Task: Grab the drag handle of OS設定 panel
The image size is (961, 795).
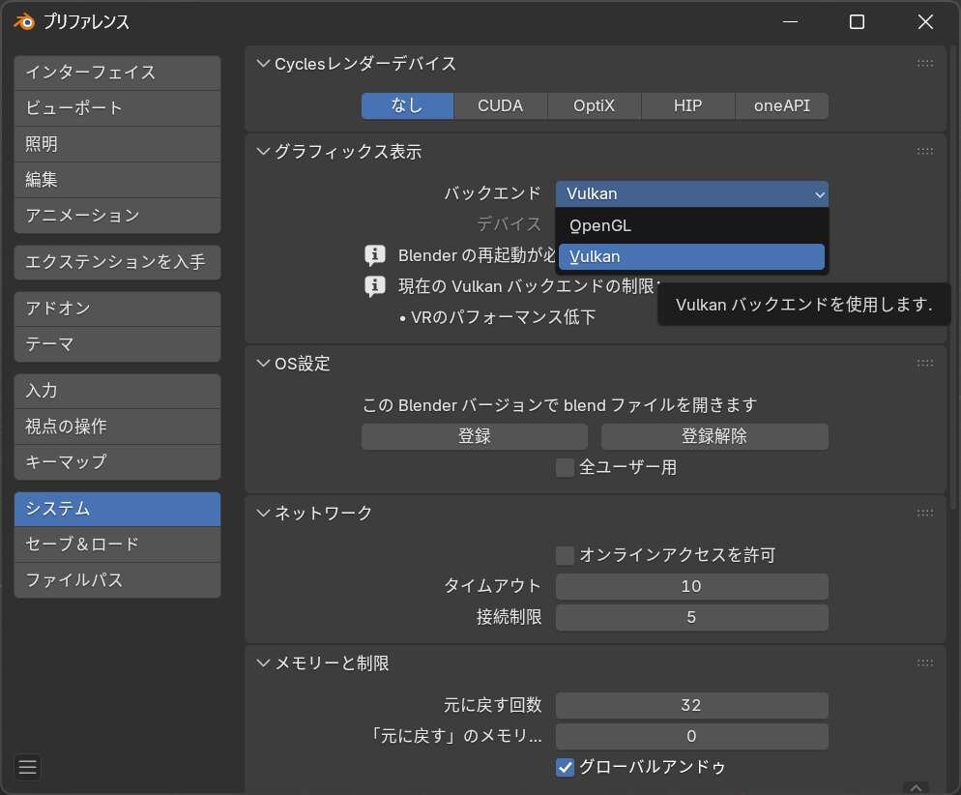Action: [x=925, y=364]
